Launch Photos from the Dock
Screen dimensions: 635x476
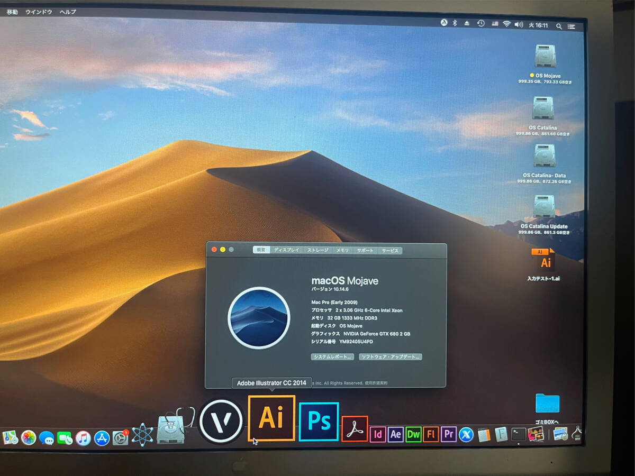tap(29, 437)
